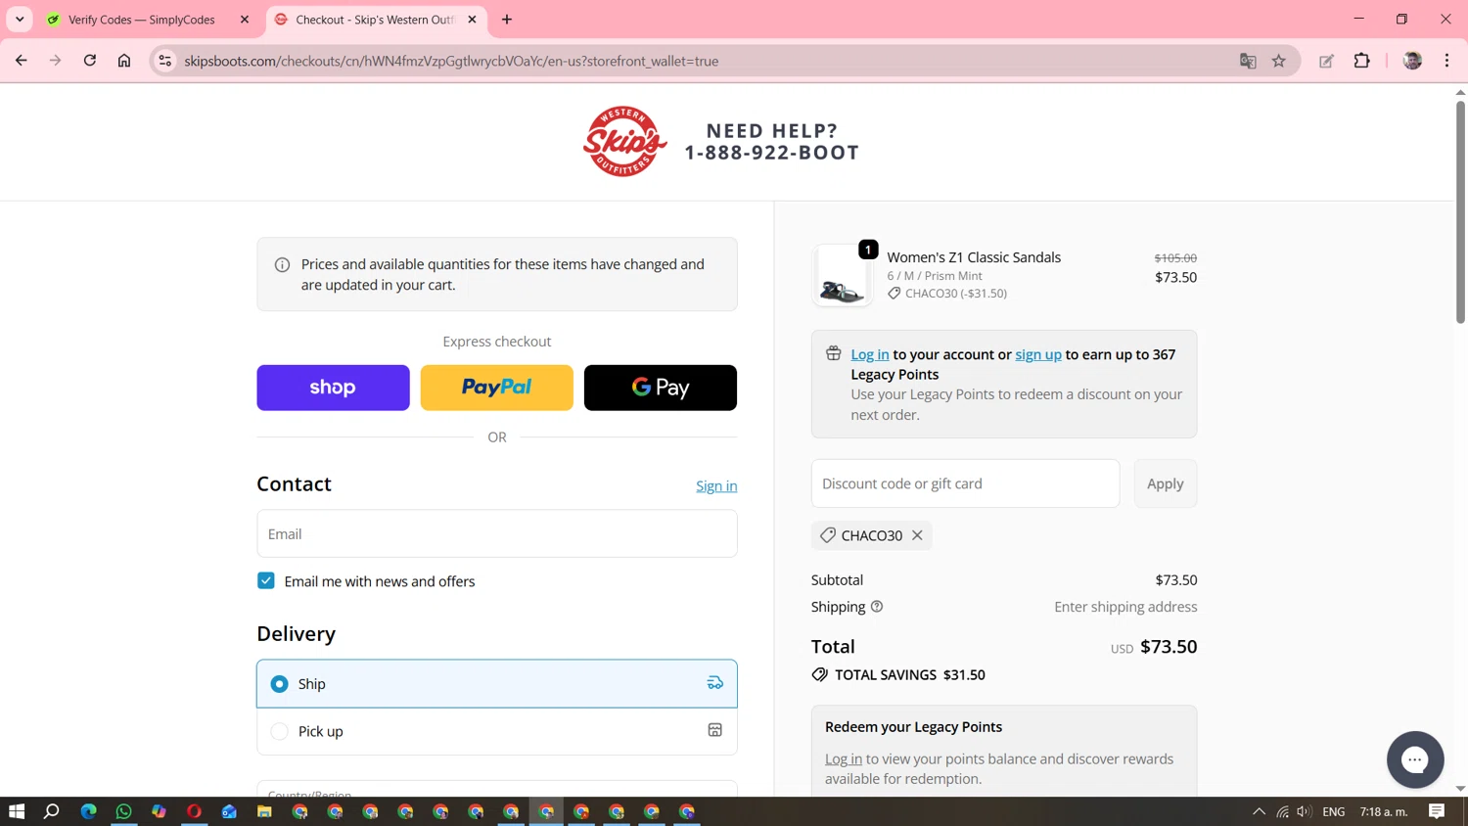The height and width of the screenshot is (826, 1468).
Task: Uncheck Email me with news and offers
Action: coord(266,580)
